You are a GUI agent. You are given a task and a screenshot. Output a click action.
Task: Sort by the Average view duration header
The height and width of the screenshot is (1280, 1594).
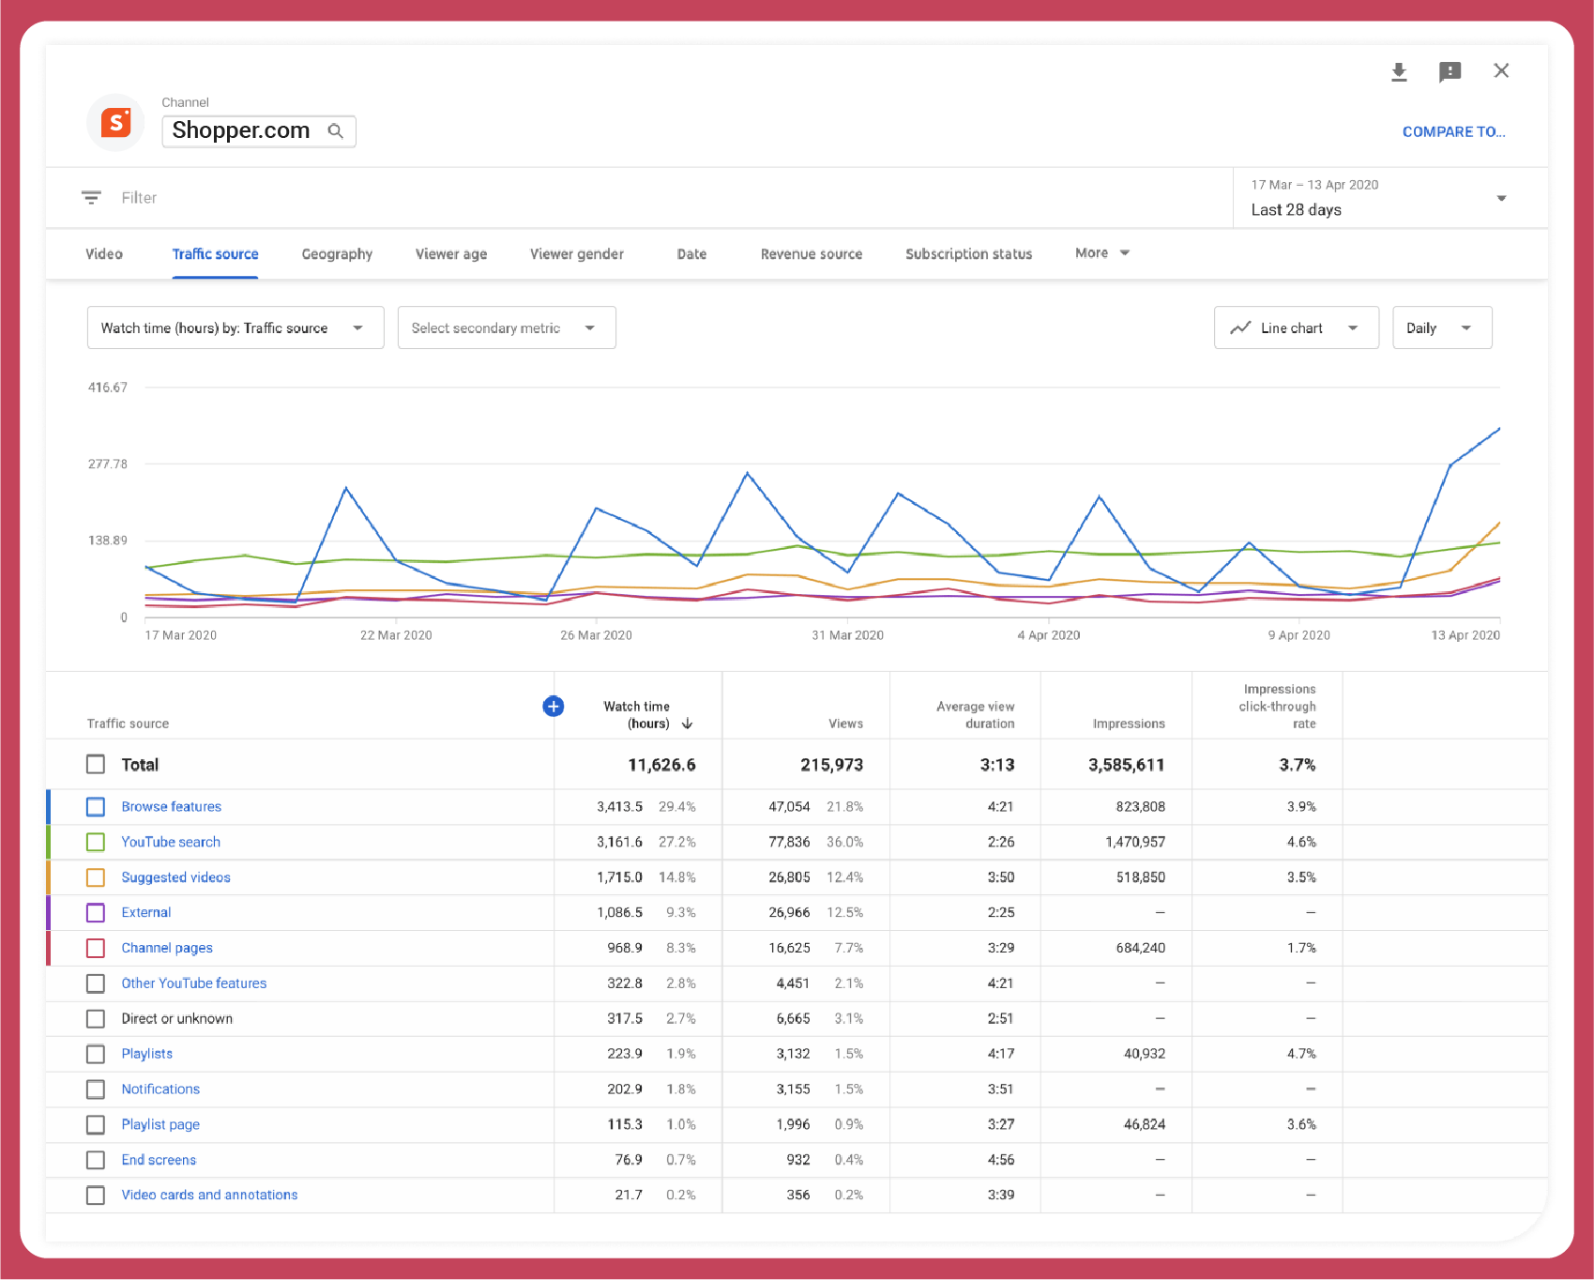(x=975, y=715)
